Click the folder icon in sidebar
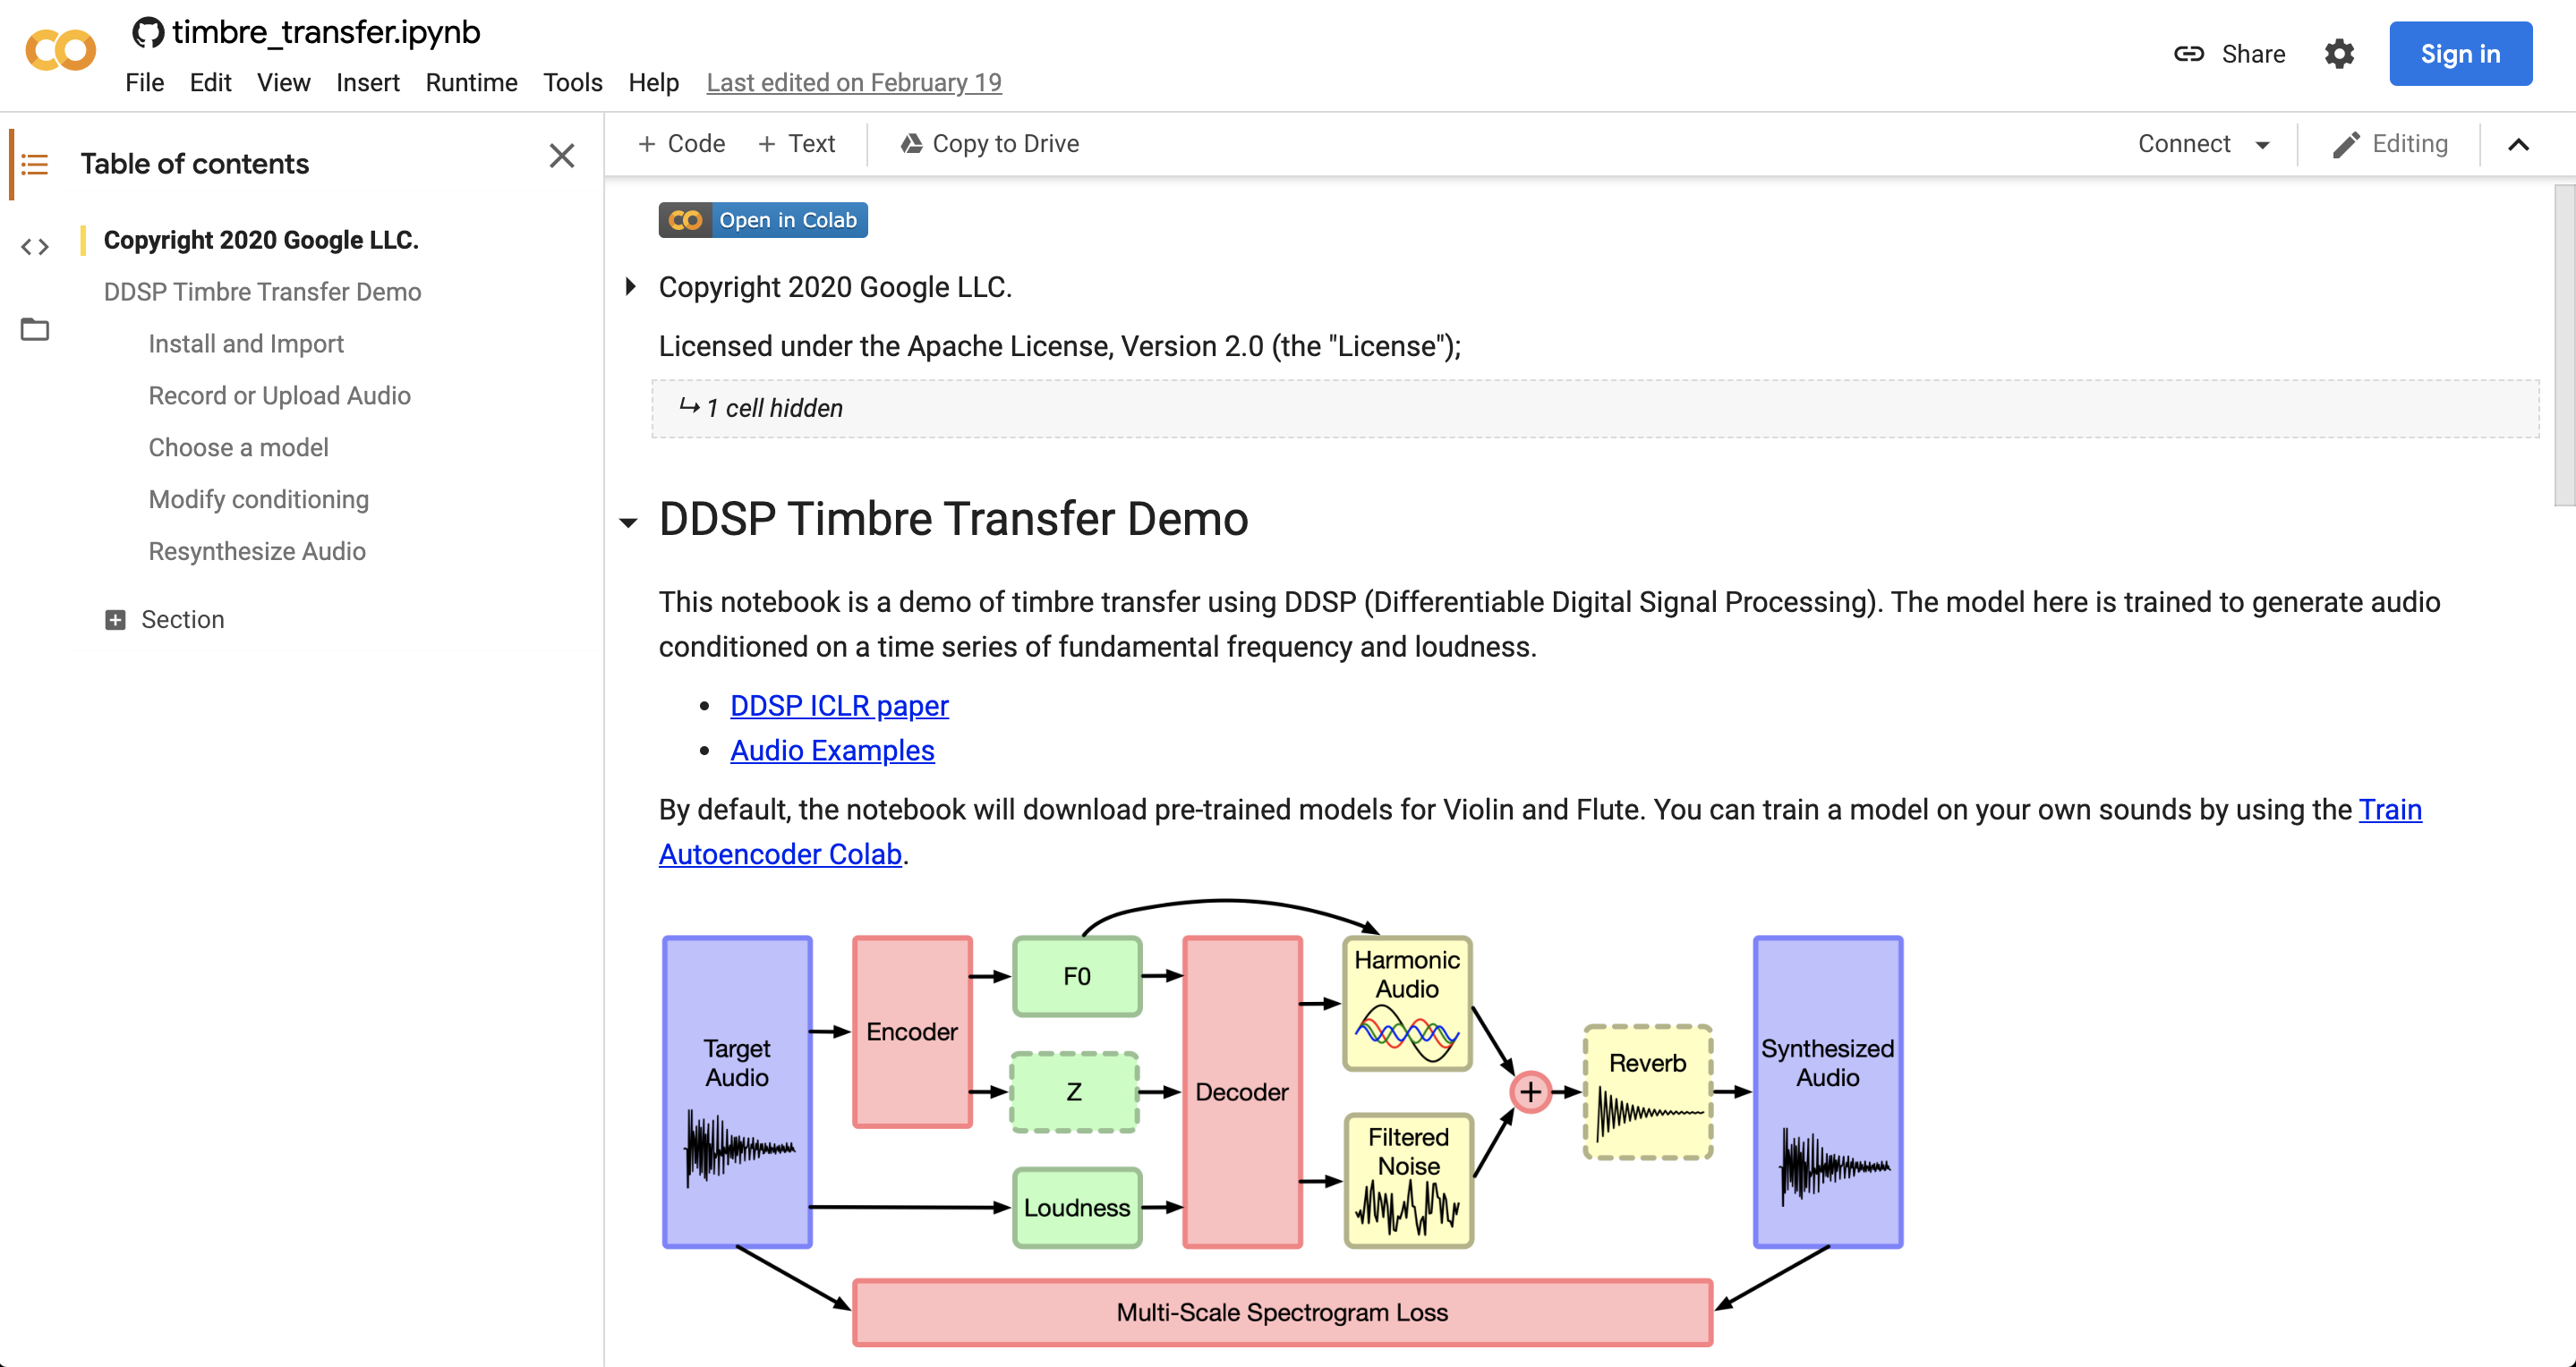Viewport: 2576px width, 1367px height. click(34, 332)
